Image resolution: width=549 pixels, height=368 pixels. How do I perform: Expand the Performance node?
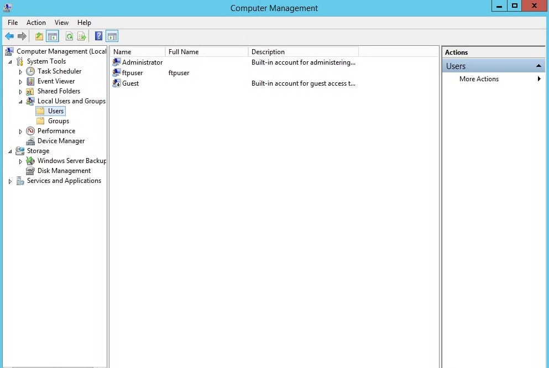click(20, 132)
